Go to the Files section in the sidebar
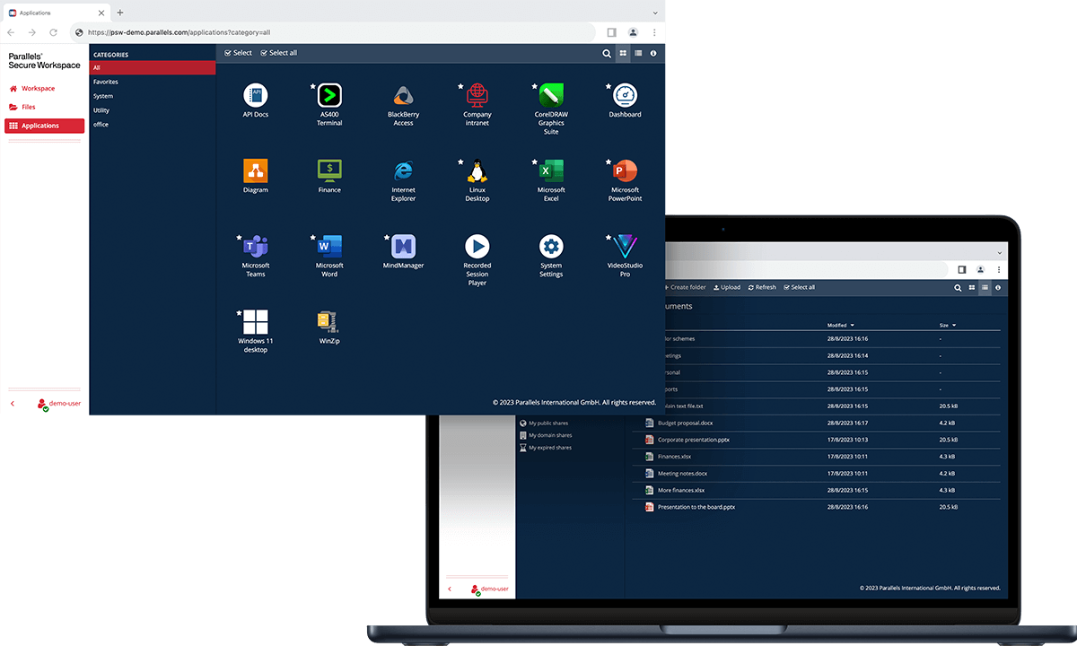Viewport: 1077px width, 646px height. point(29,107)
